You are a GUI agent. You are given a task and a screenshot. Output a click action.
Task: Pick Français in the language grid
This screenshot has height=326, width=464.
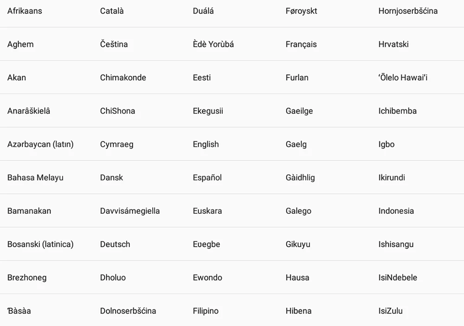tap(301, 45)
